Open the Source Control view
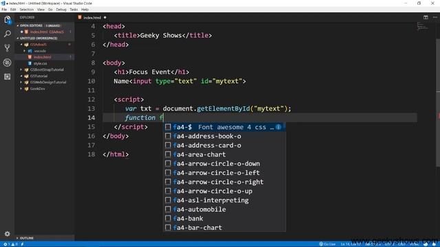Image resolution: width=440 pixels, height=247 pixels. (x=8, y=48)
